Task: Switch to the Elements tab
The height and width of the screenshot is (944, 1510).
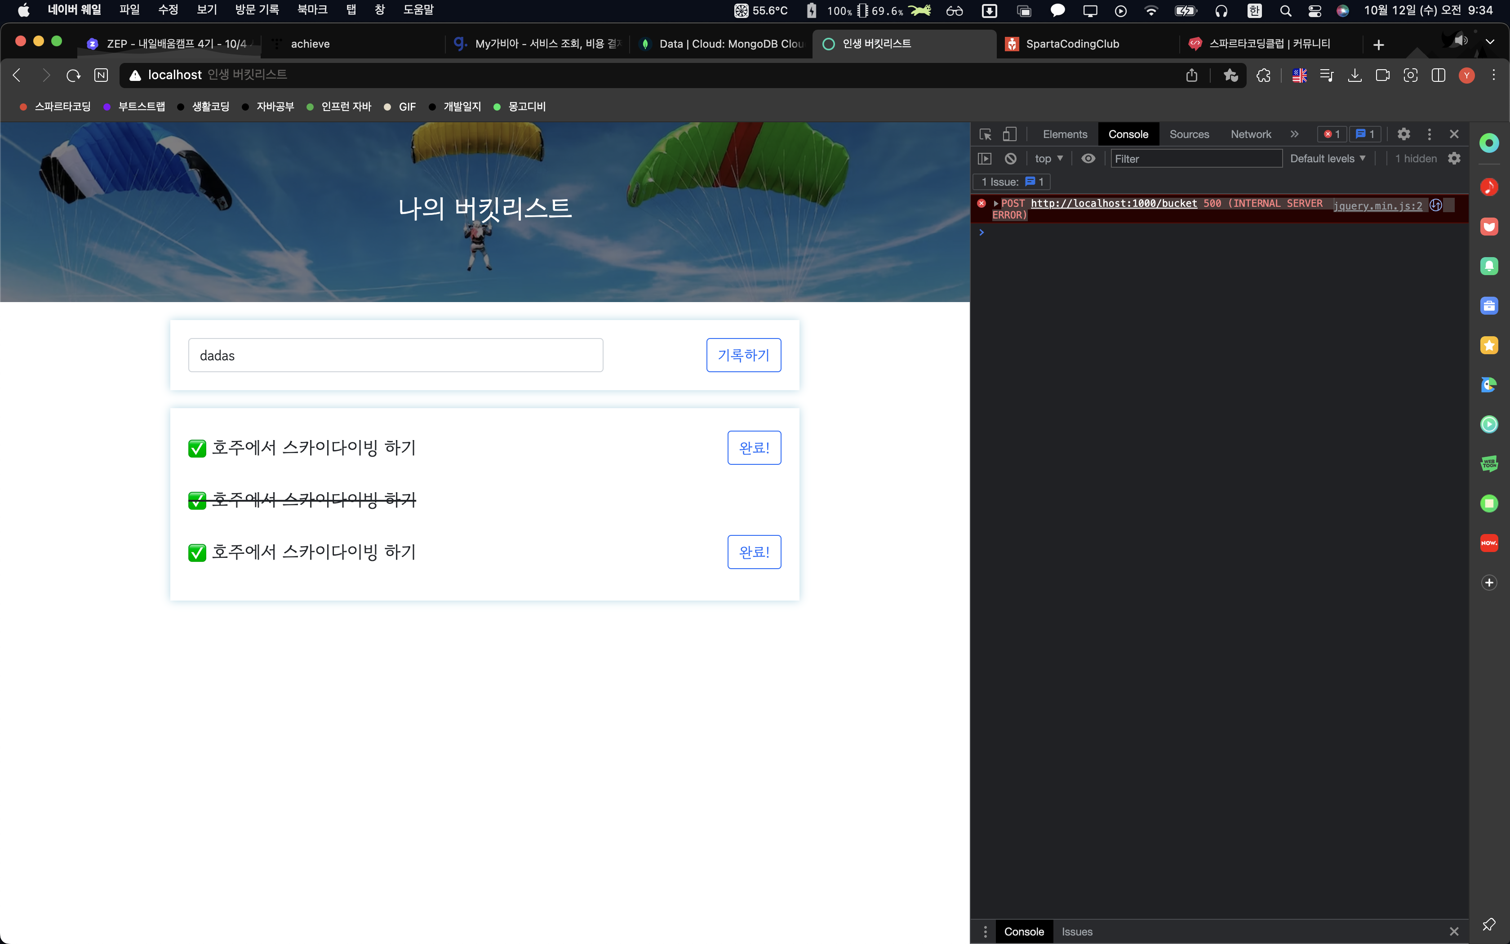Action: coord(1065,134)
